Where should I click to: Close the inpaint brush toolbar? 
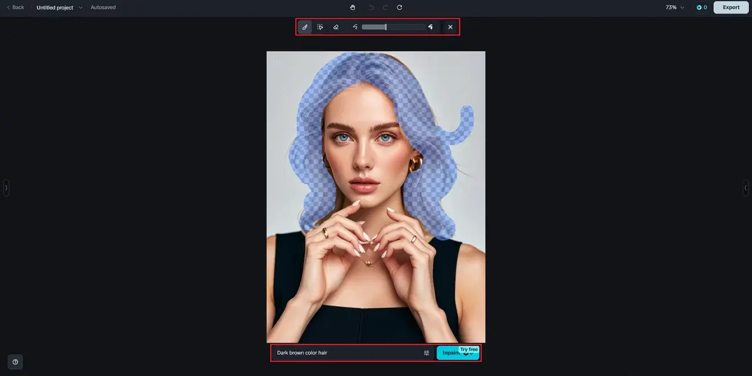pyautogui.click(x=451, y=27)
